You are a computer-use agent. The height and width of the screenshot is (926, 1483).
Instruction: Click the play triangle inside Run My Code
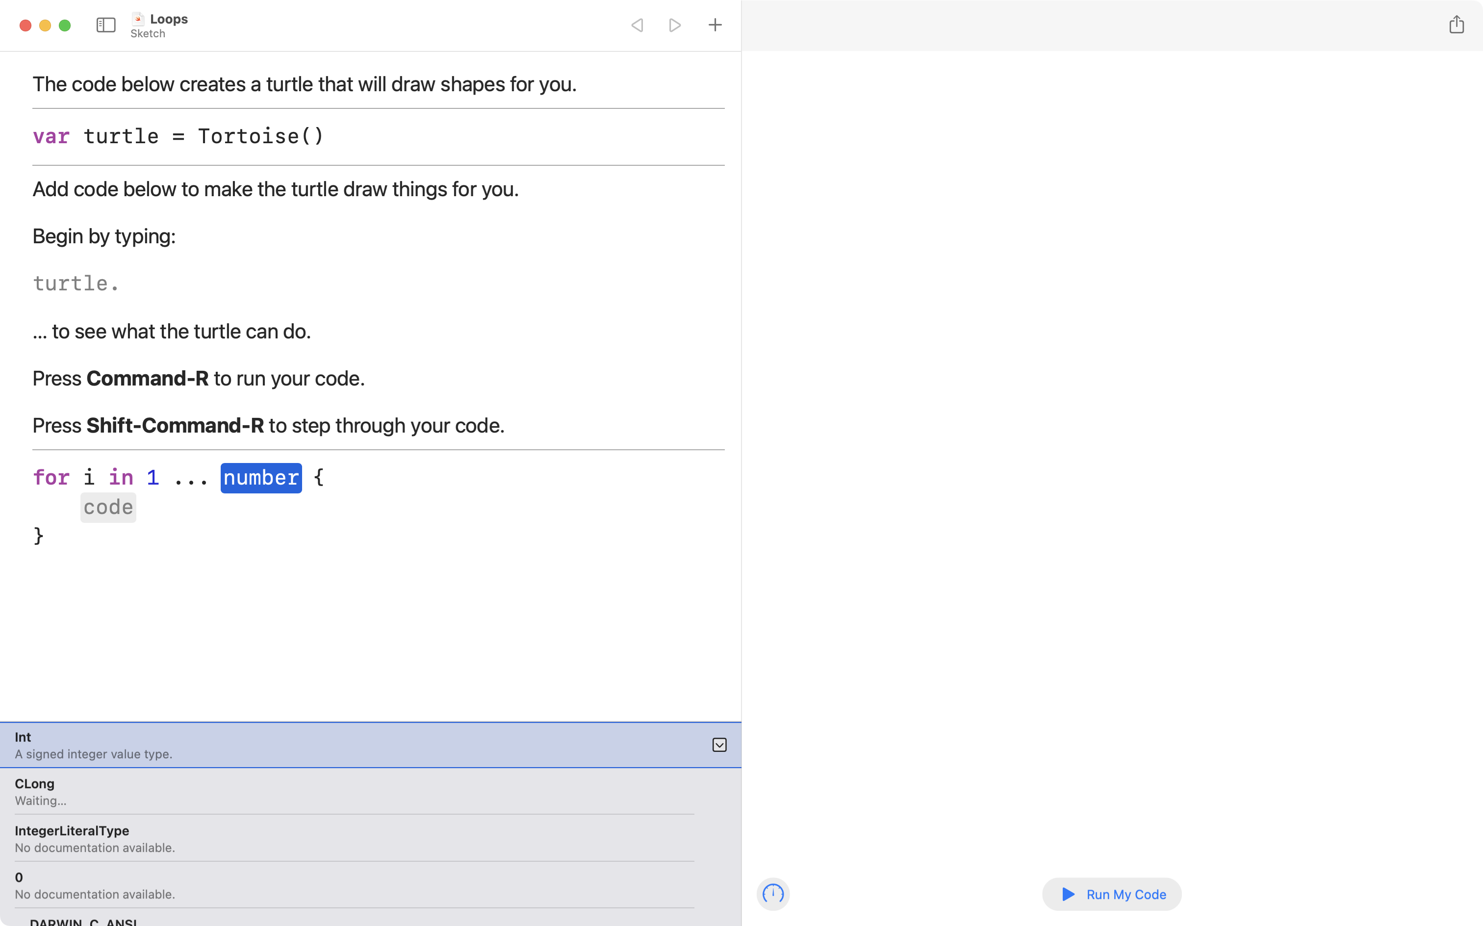(1069, 894)
